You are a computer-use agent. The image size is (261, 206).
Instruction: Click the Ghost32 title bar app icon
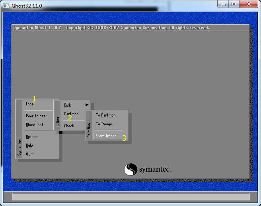click(x=6, y=6)
